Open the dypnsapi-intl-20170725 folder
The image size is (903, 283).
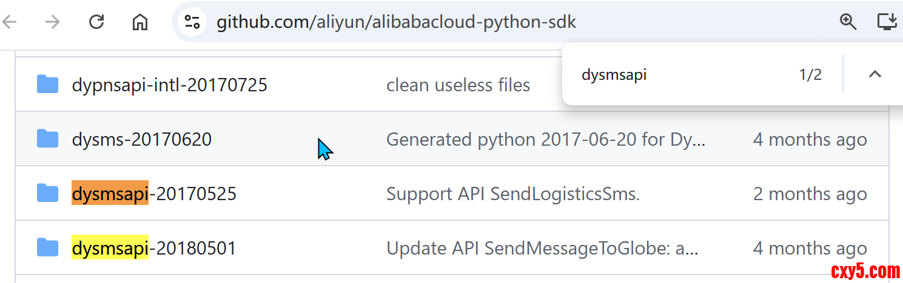coord(169,85)
